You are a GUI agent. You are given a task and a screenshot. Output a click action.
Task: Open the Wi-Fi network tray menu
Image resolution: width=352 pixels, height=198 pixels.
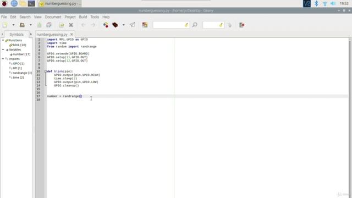[x=325, y=3]
